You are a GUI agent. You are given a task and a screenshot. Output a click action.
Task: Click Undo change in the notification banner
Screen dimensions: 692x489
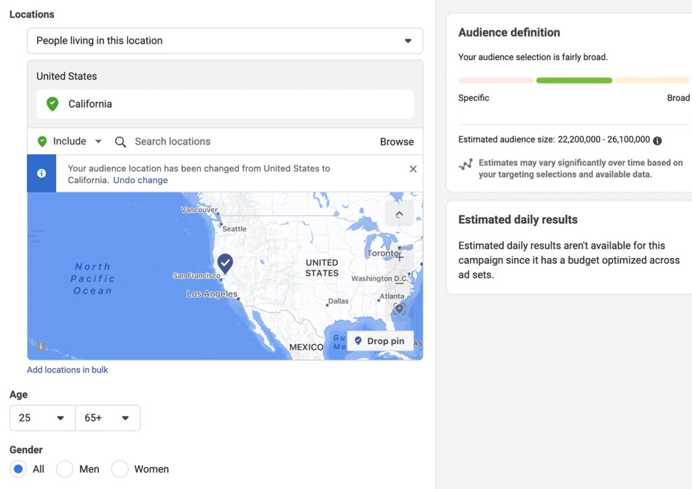[x=140, y=180]
